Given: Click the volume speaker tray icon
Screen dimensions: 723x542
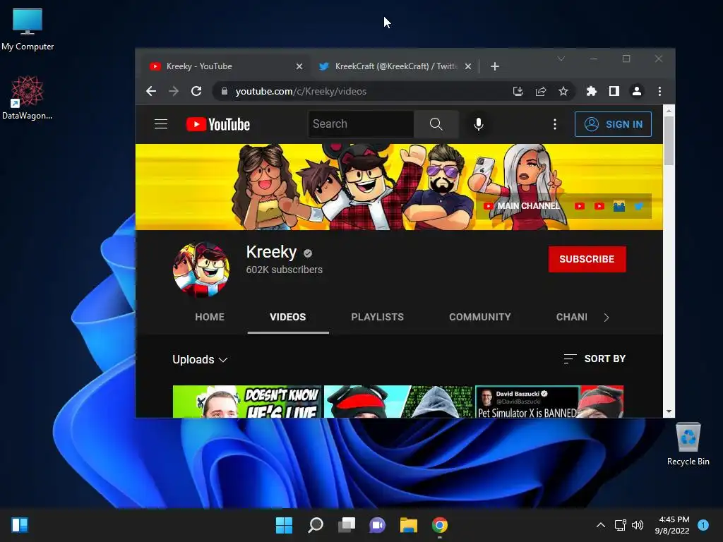Looking at the screenshot, I should pyautogui.click(x=638, y=525).
